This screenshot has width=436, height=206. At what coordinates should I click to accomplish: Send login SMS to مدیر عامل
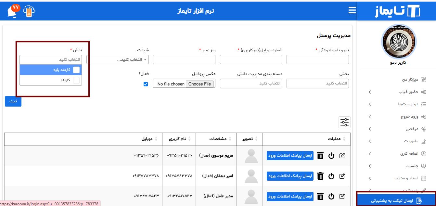pos(290,196)
